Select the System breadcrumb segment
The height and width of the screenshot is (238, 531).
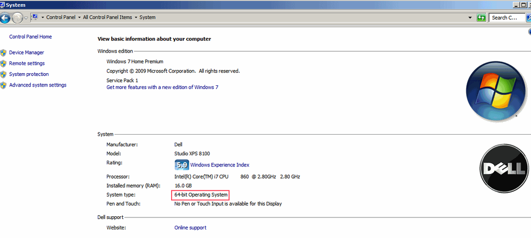coord(147,17)
